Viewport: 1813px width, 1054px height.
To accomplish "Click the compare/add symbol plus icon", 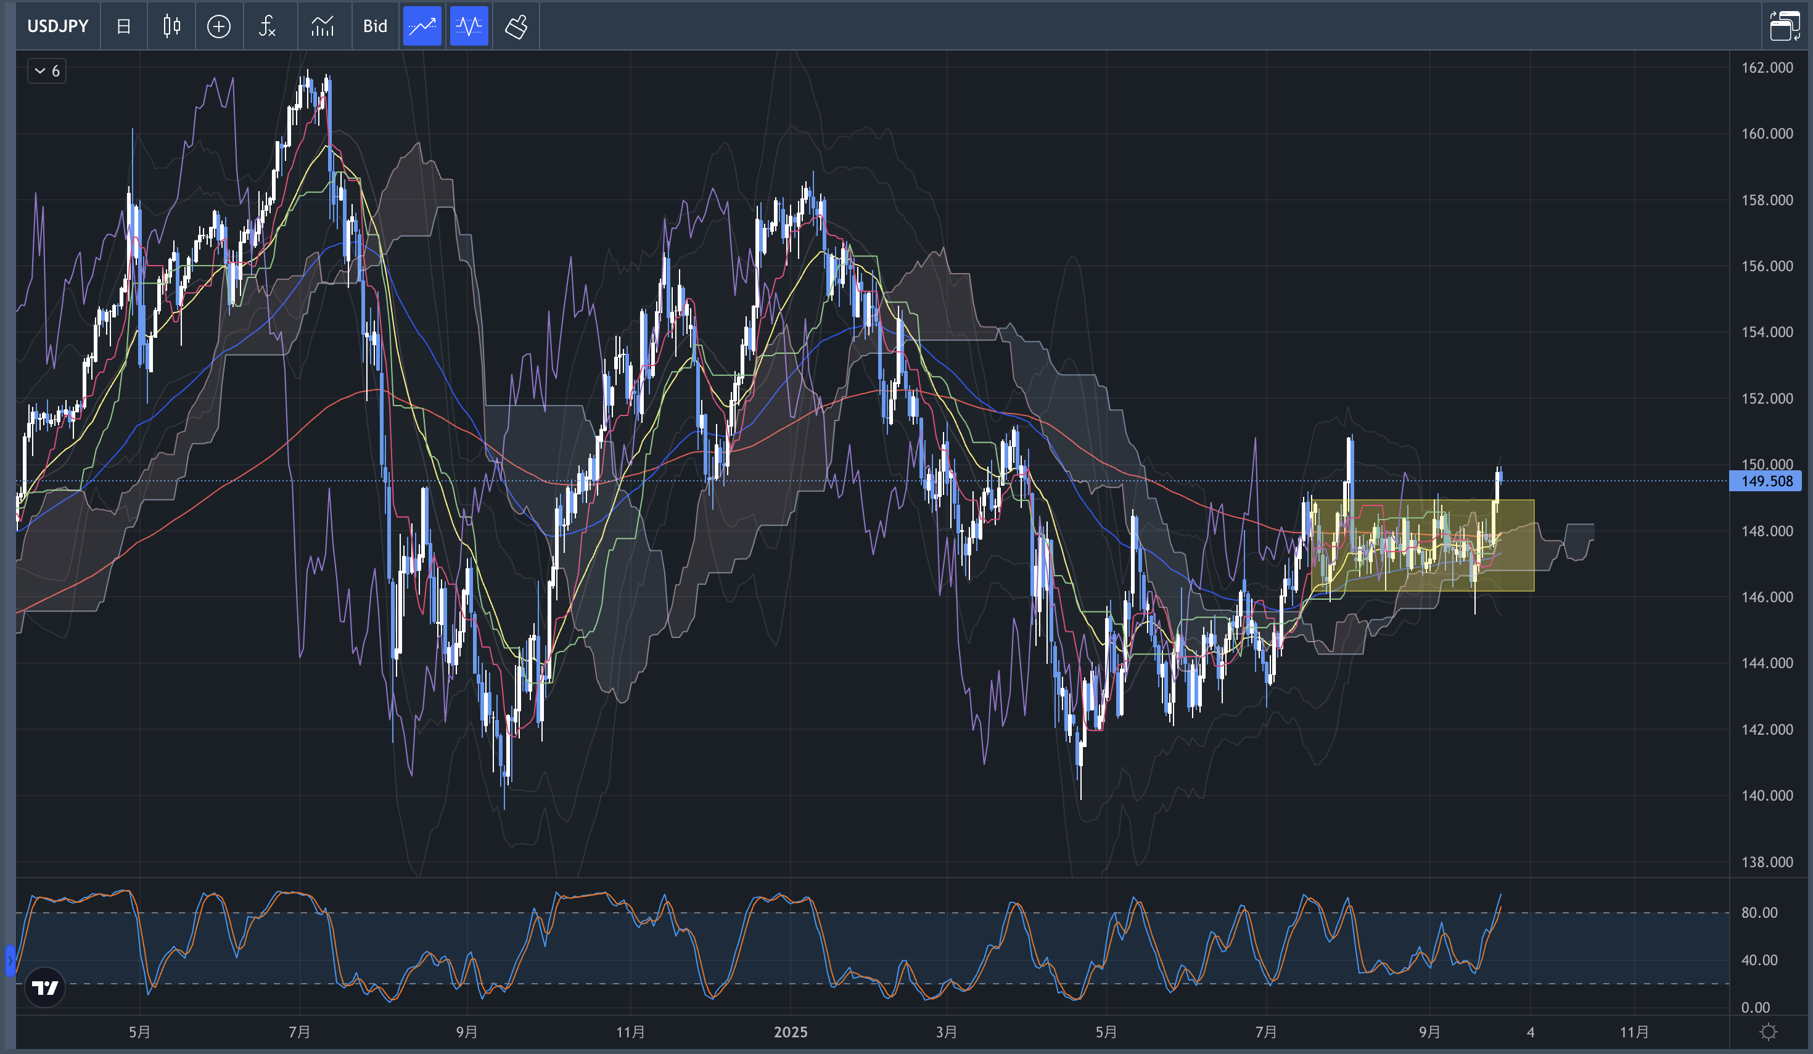I will [219, 27].
